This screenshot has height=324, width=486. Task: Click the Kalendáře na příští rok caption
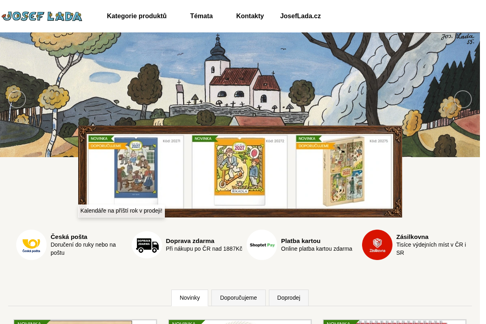[x=122, y=211]
